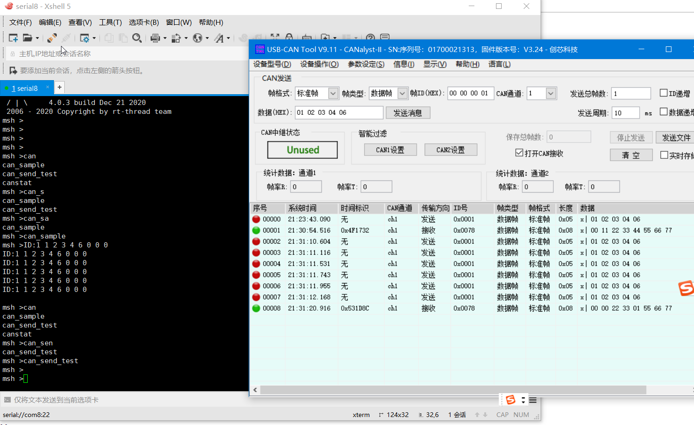The image size is (694, 425).
Task: Open the 文件(F) menu in Xshell
Action: click(x=21, y=22)
